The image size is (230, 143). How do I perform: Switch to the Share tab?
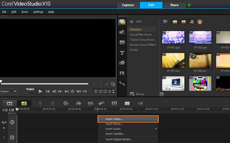[175, 5]
